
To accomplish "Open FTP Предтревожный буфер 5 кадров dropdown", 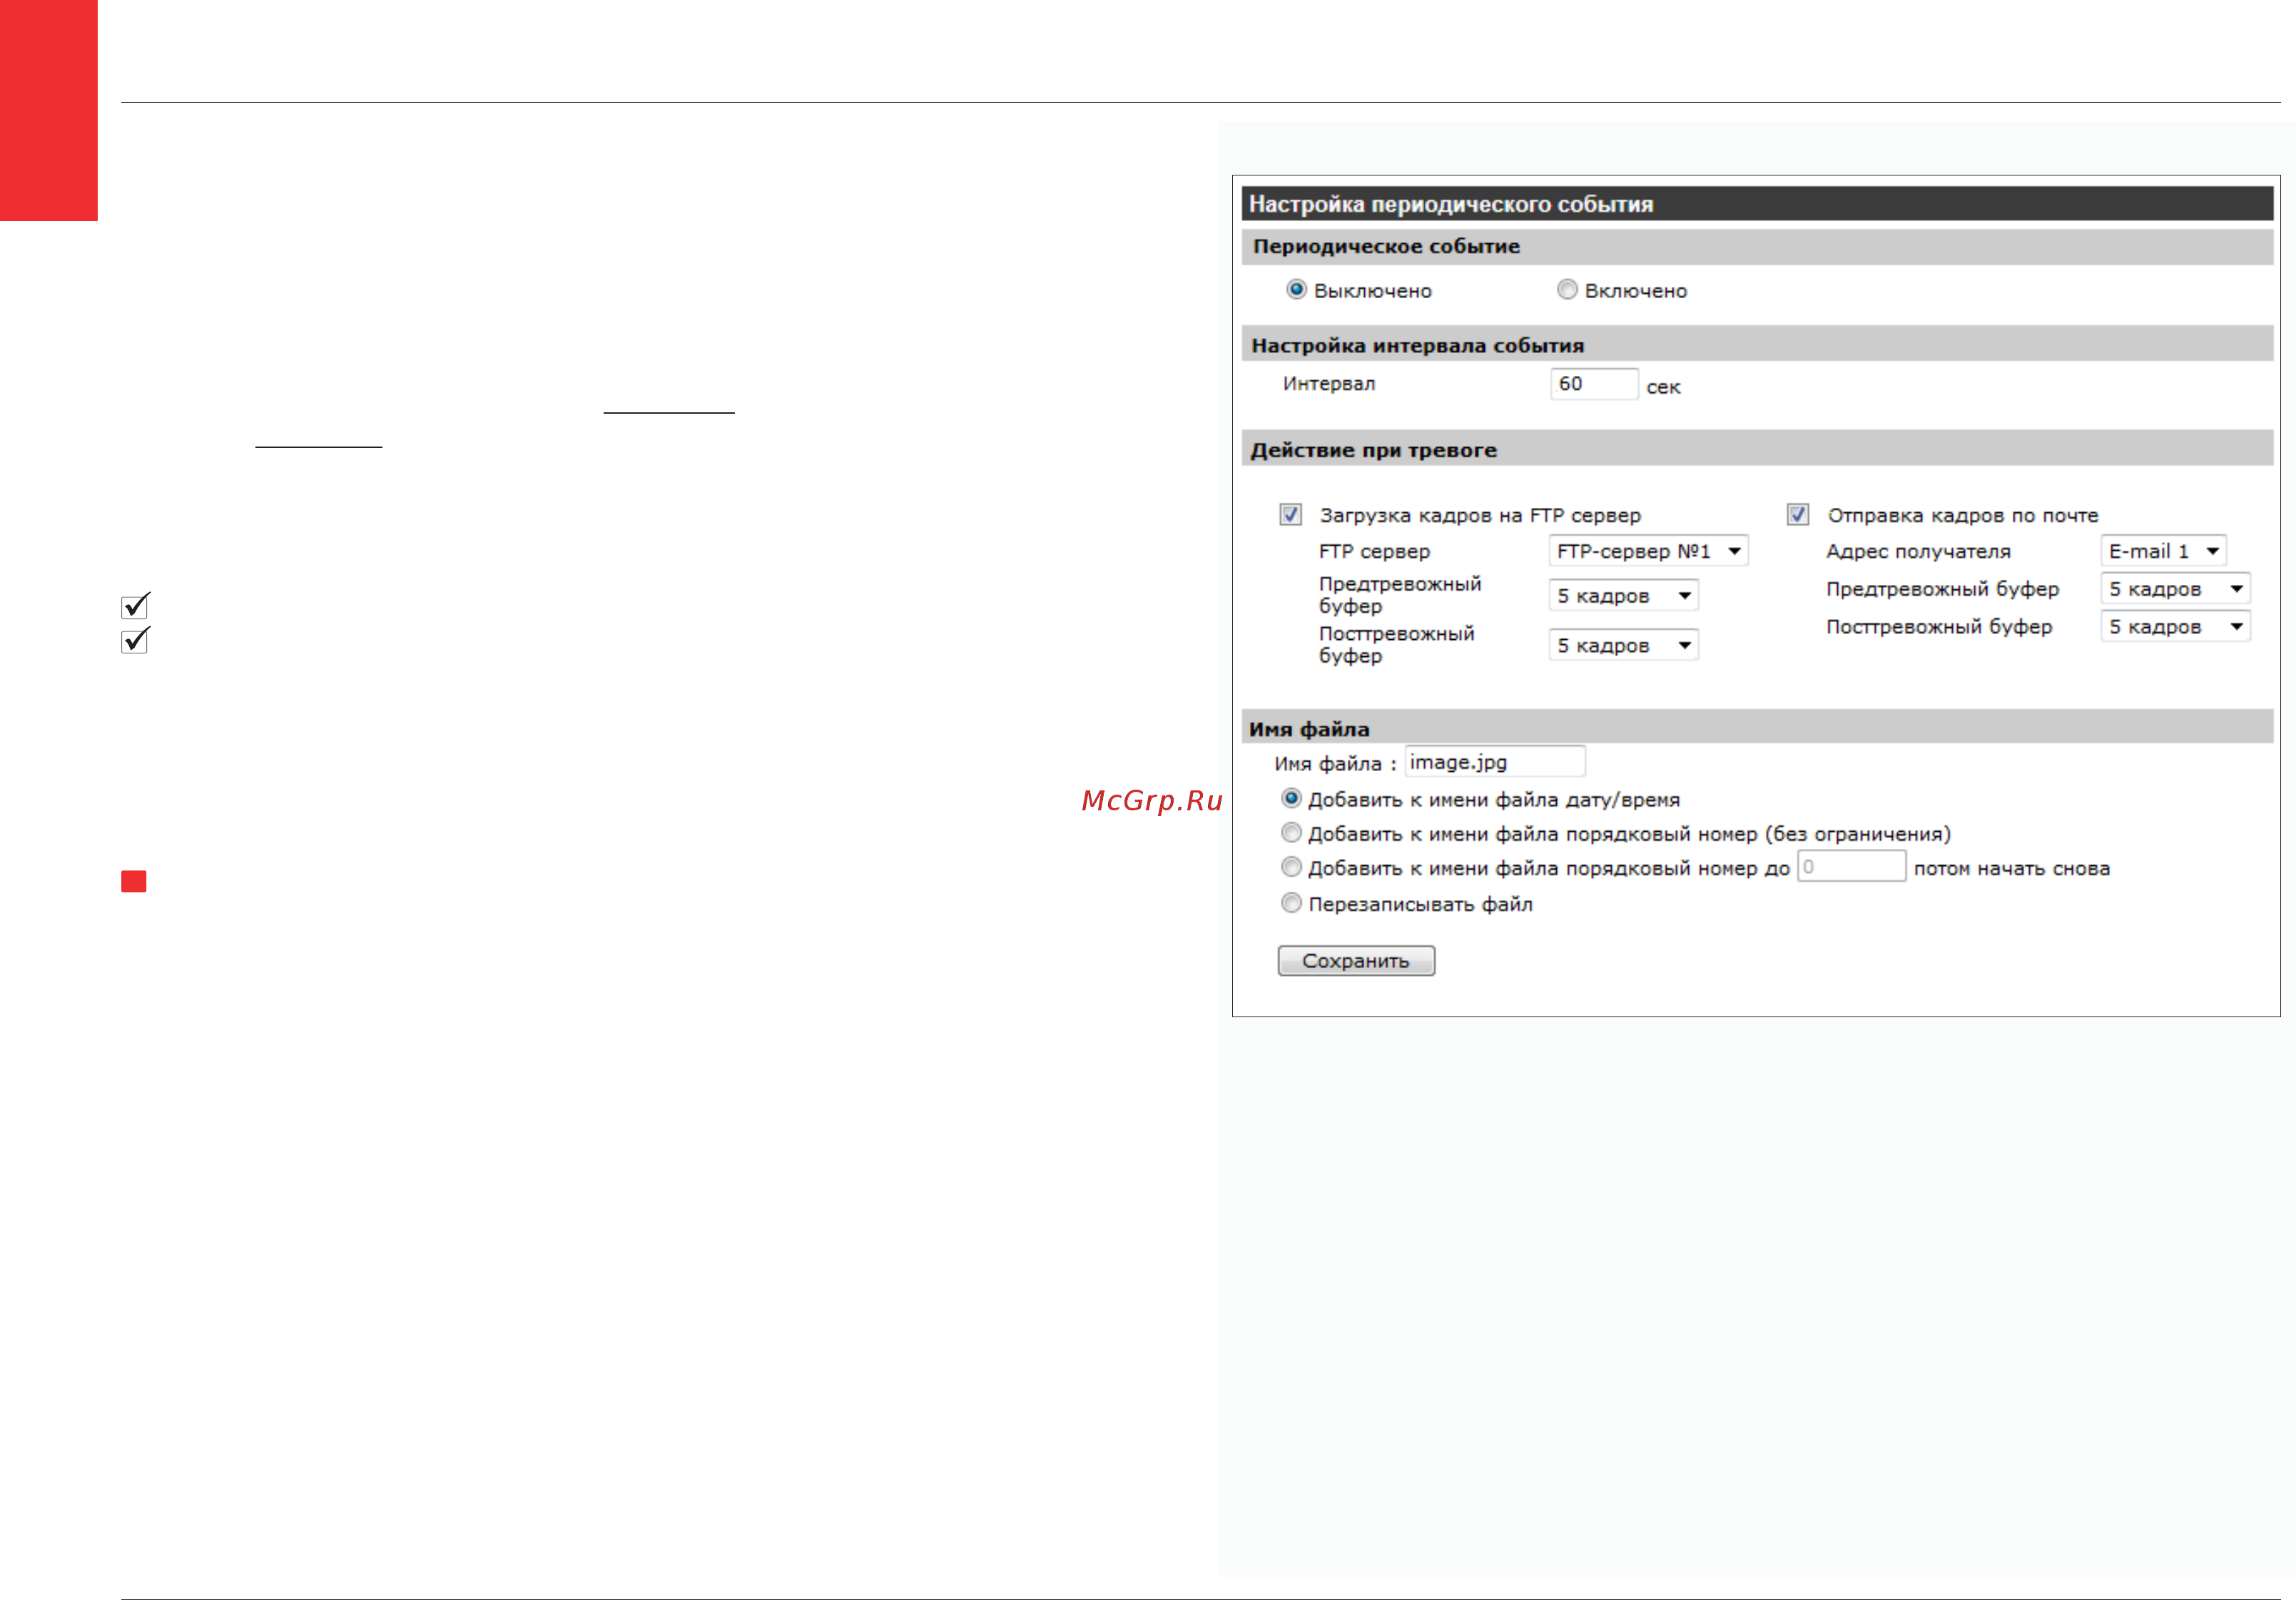I will 1623,596.
